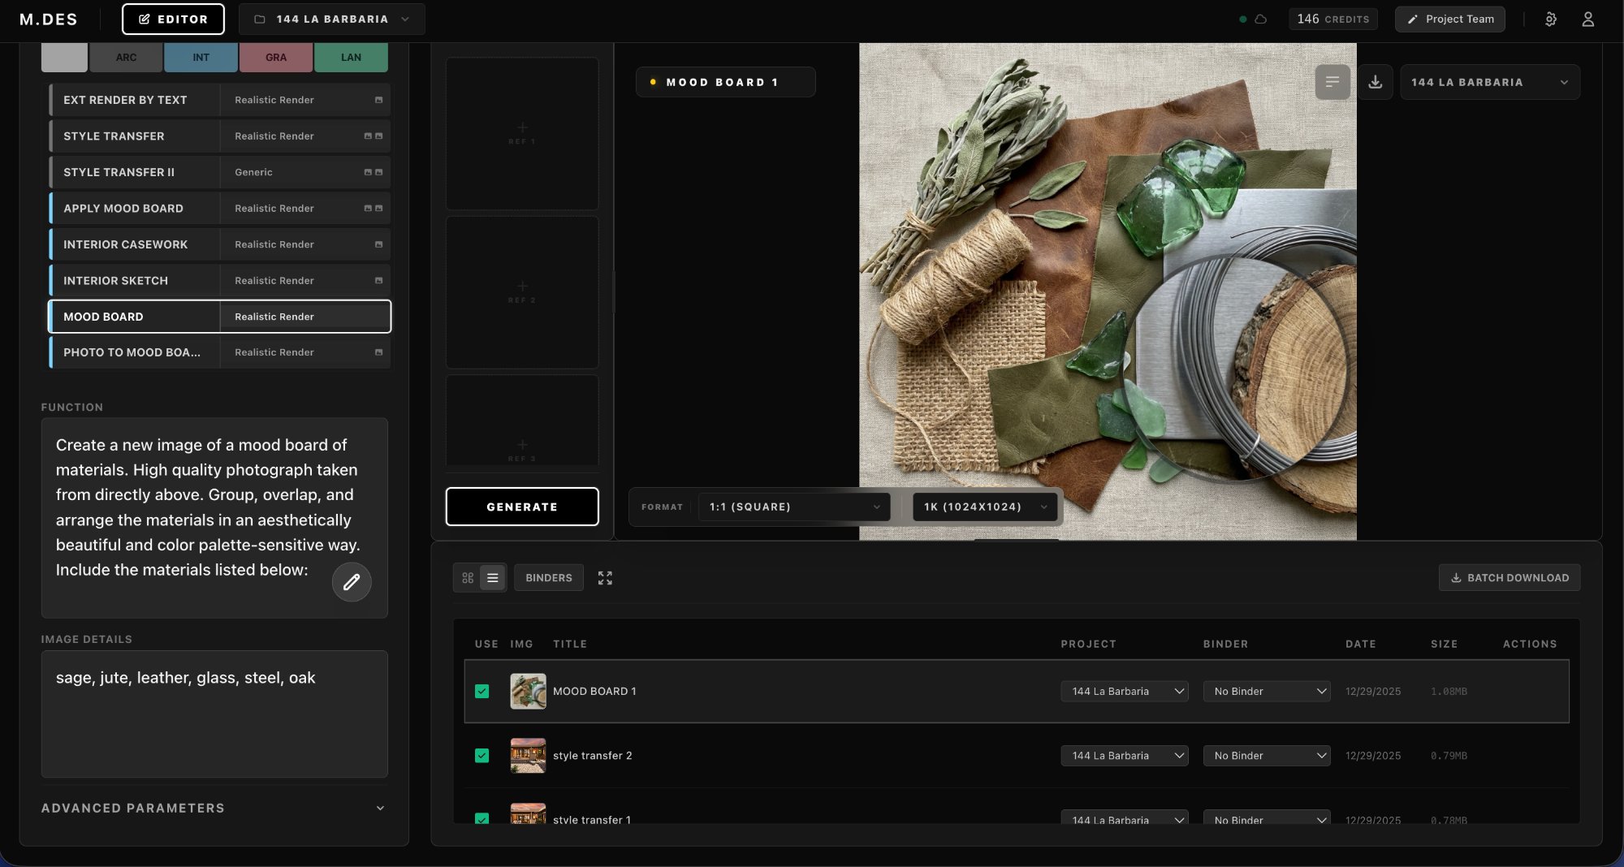This screenshot has height=867, width=1624.
Task: Uncheck the MOOD BOARD 1 use checkbox
Action: (482, 692)
